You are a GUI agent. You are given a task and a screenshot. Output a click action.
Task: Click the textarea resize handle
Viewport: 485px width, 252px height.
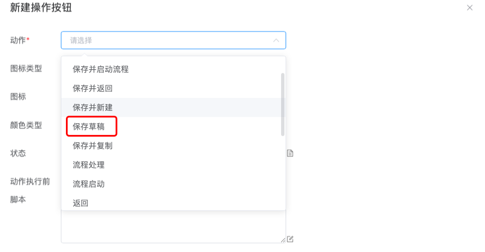click(x=283, y=240)
